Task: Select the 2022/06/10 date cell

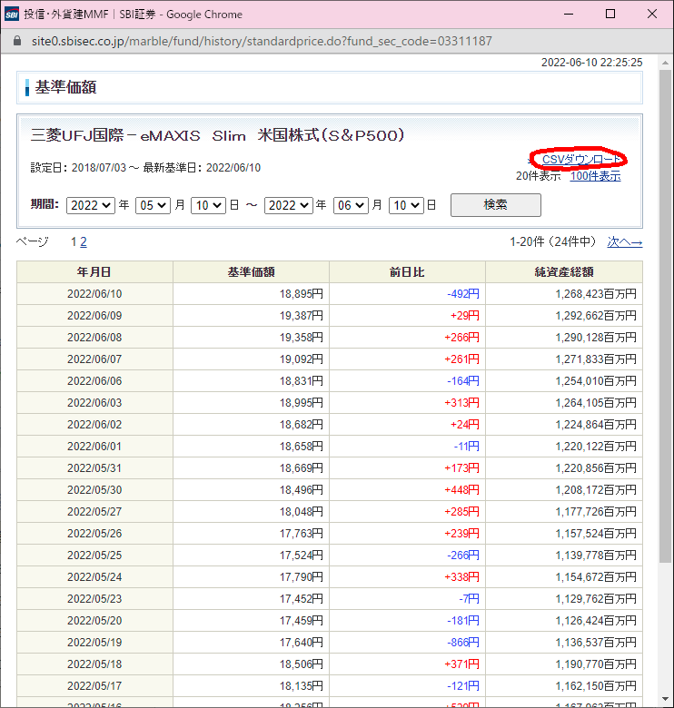Action: [94, 293]
